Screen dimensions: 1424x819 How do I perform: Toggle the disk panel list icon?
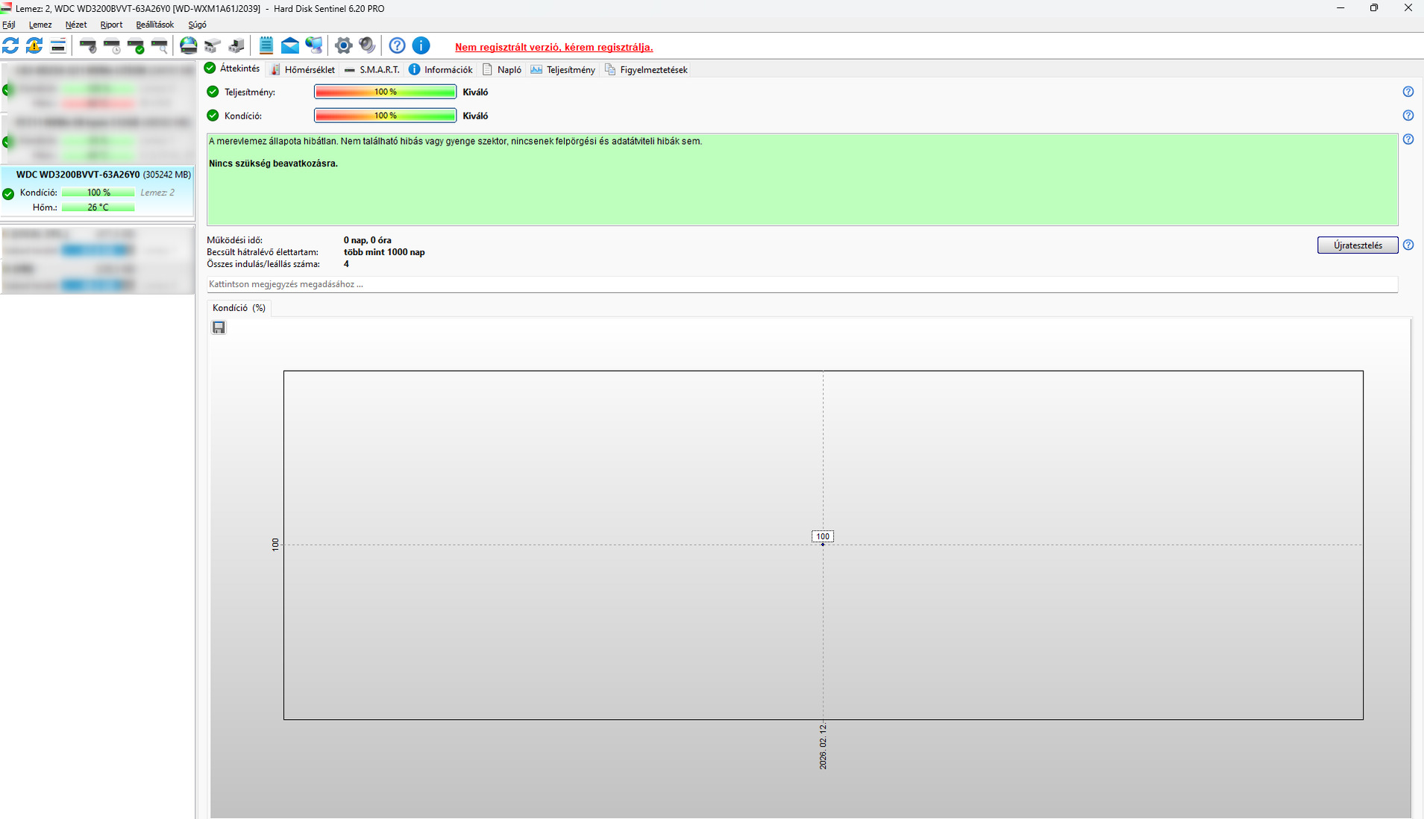pos(58,45)
